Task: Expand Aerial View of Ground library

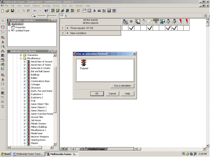Action: (x=25, y=62)
